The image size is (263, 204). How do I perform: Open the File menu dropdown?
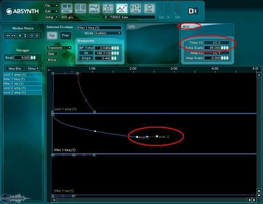click(51, 6)
